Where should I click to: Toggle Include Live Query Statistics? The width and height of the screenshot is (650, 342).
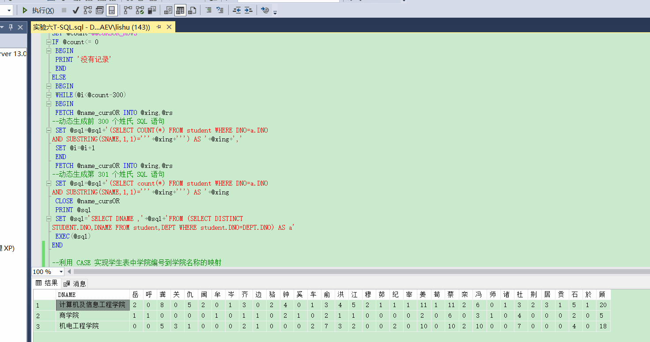[x=140, y=10]
